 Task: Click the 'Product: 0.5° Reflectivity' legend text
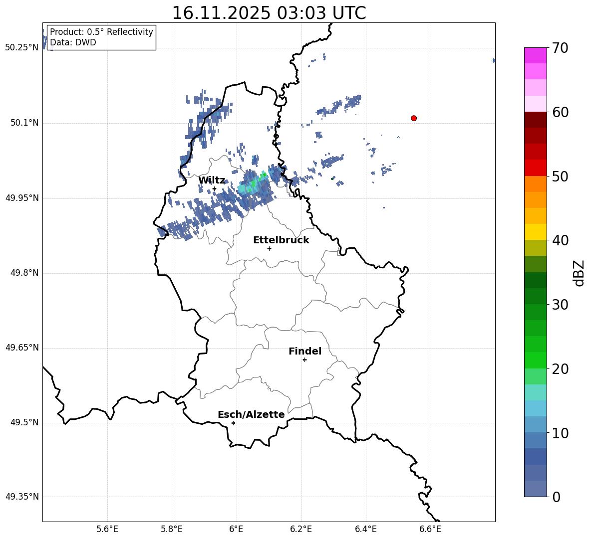tap(101, 32)
